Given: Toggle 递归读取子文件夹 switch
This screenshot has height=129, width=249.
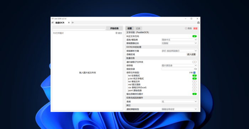Looking at the screenshot, I should (194, 62).
